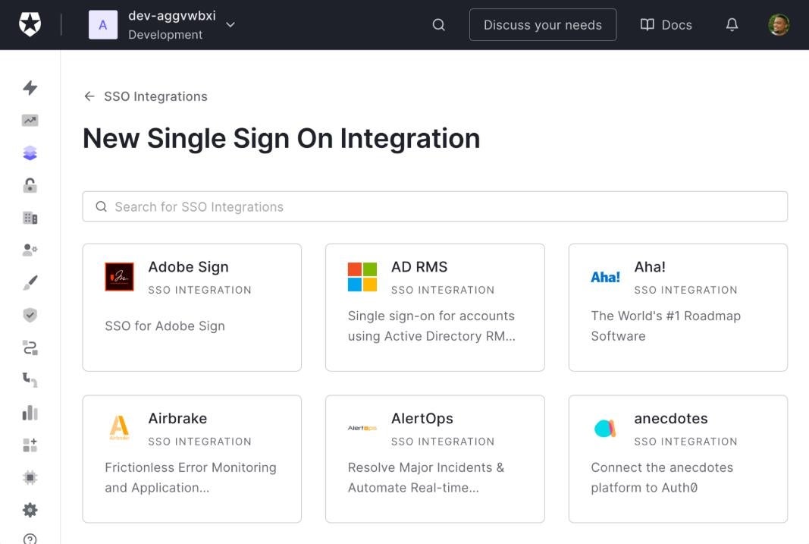The image size is (809, 544).
Task: Open the Security shield icon
Action: point(30,316)
